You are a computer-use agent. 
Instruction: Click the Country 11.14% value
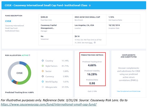(65, 61)
